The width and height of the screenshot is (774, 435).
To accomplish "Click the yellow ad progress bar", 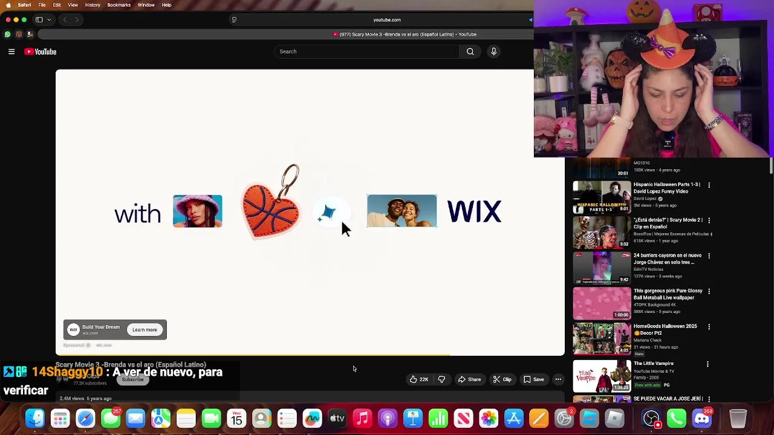I will [x=253, y=355].
